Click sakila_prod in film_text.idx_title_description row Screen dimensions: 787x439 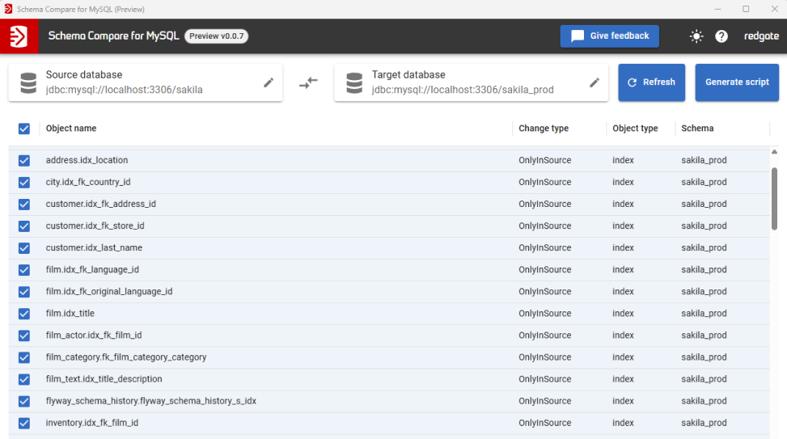coord(704,379)
